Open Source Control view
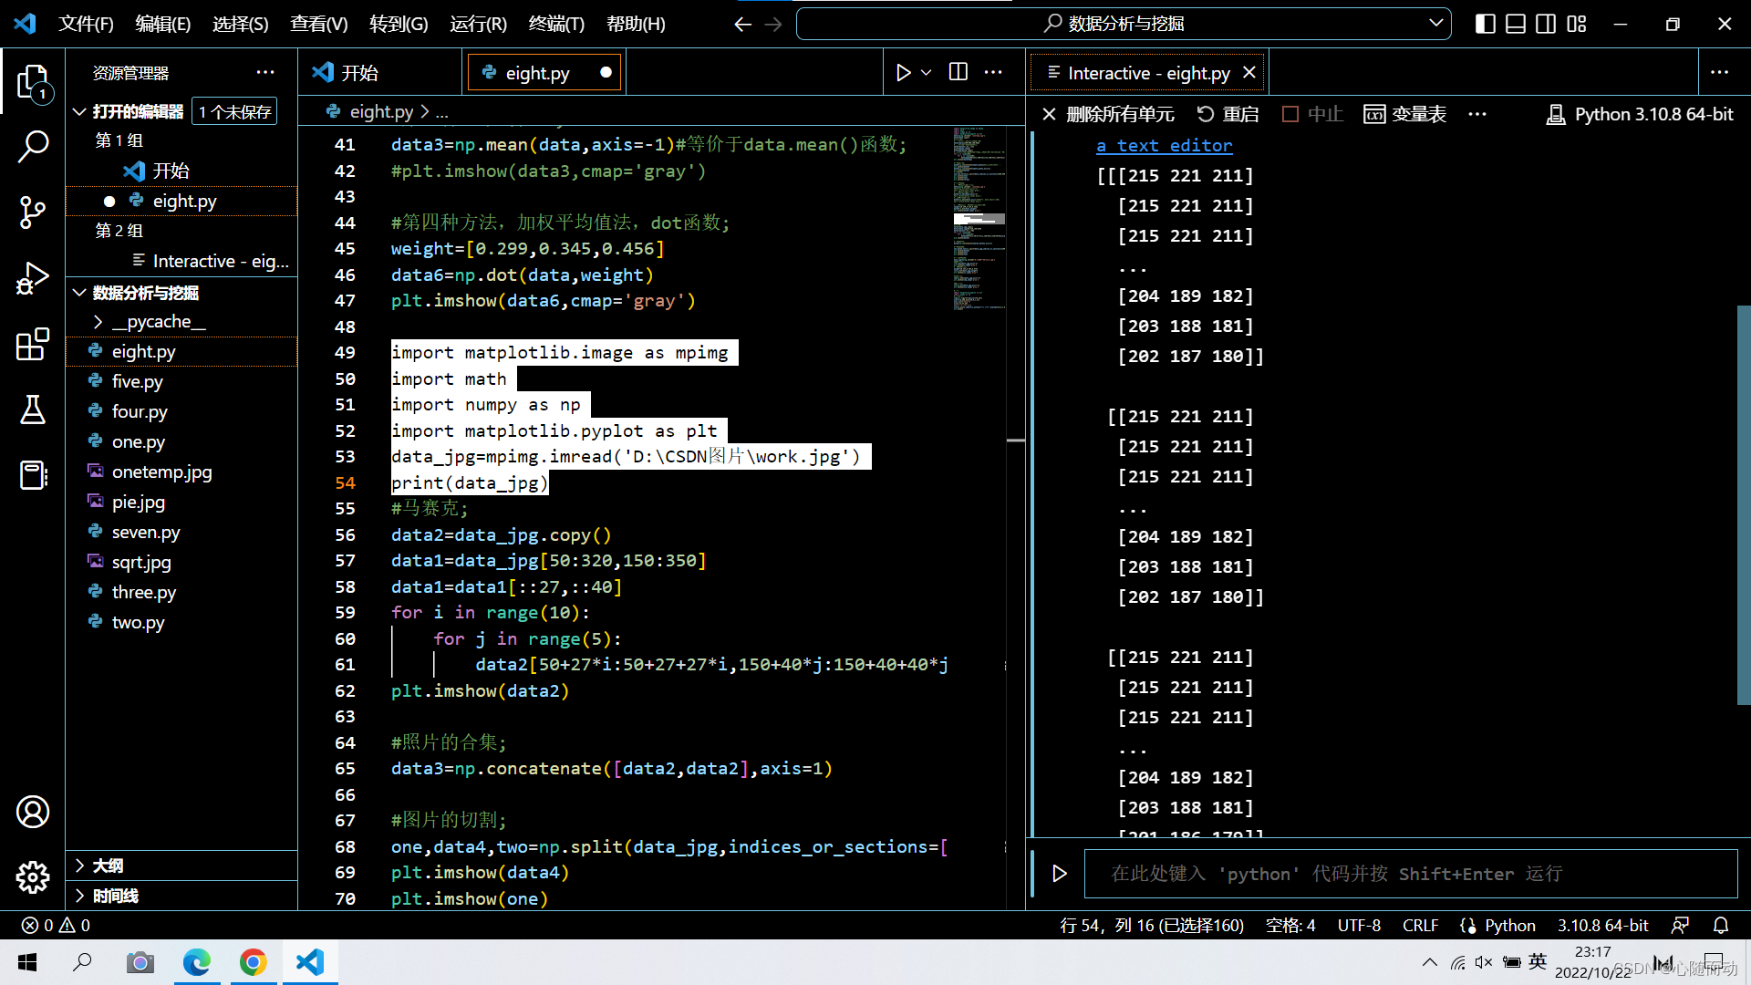 (33, 213)
